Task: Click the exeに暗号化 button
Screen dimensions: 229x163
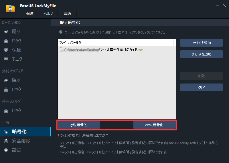Action: click(x=154, y=125)
